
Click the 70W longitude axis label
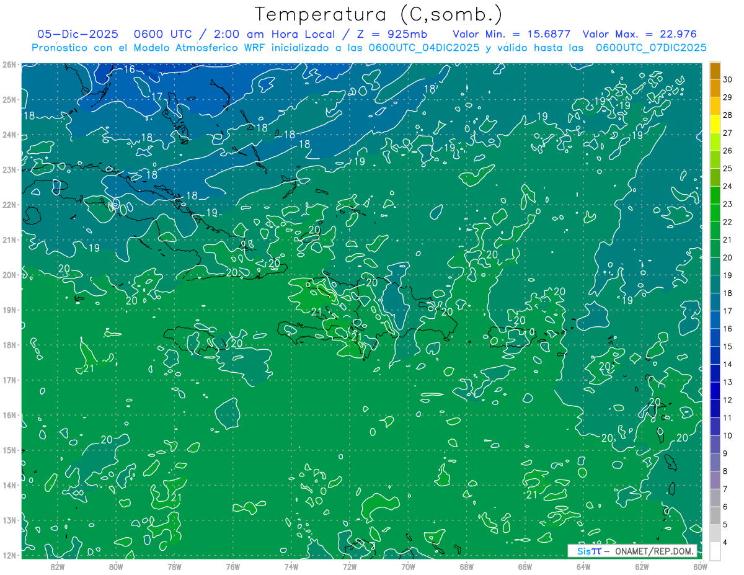click(408, 566)
